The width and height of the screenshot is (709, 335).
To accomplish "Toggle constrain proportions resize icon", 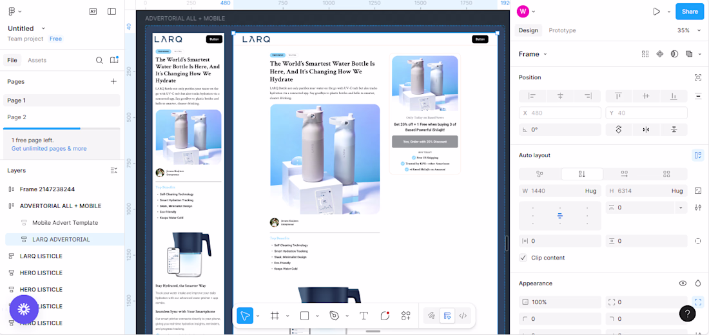I will point(697,191).
